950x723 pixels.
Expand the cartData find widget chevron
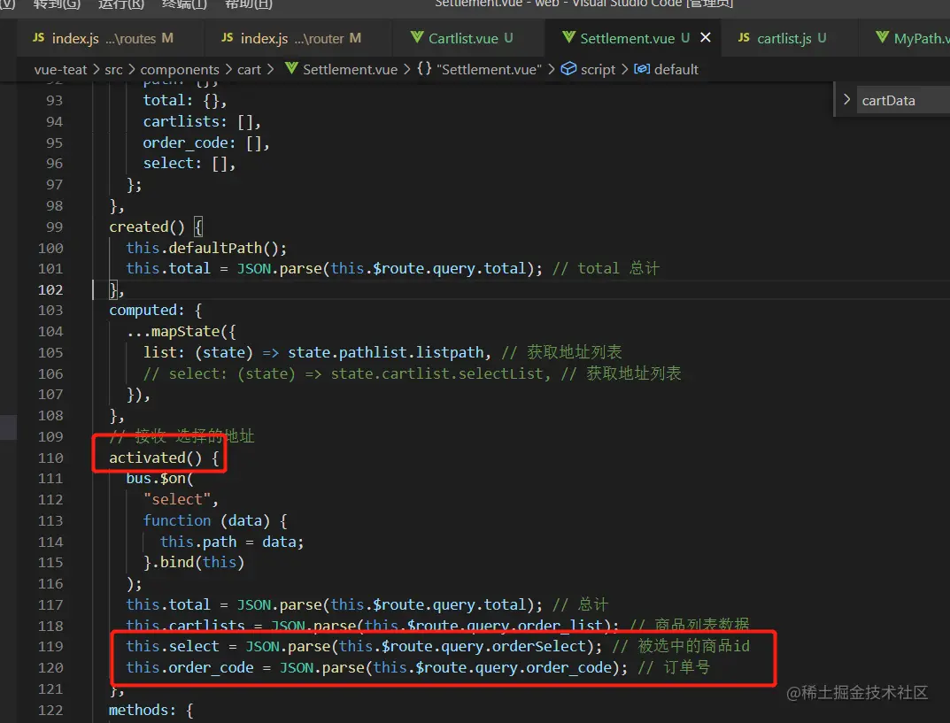tap(846, 99)
